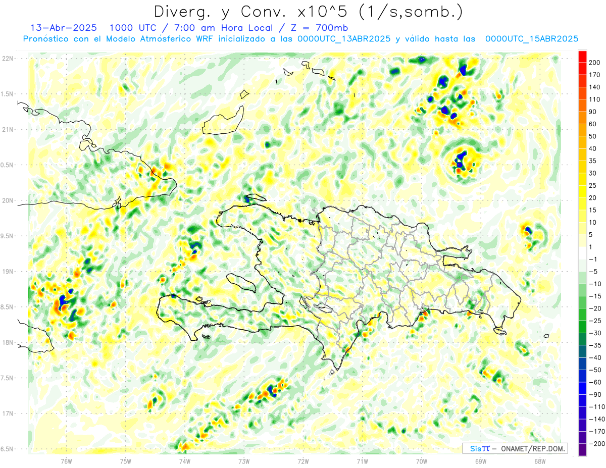Click the '18N' latitude label
Viewport: 606px width, 468px height.
tap(8, 342)
